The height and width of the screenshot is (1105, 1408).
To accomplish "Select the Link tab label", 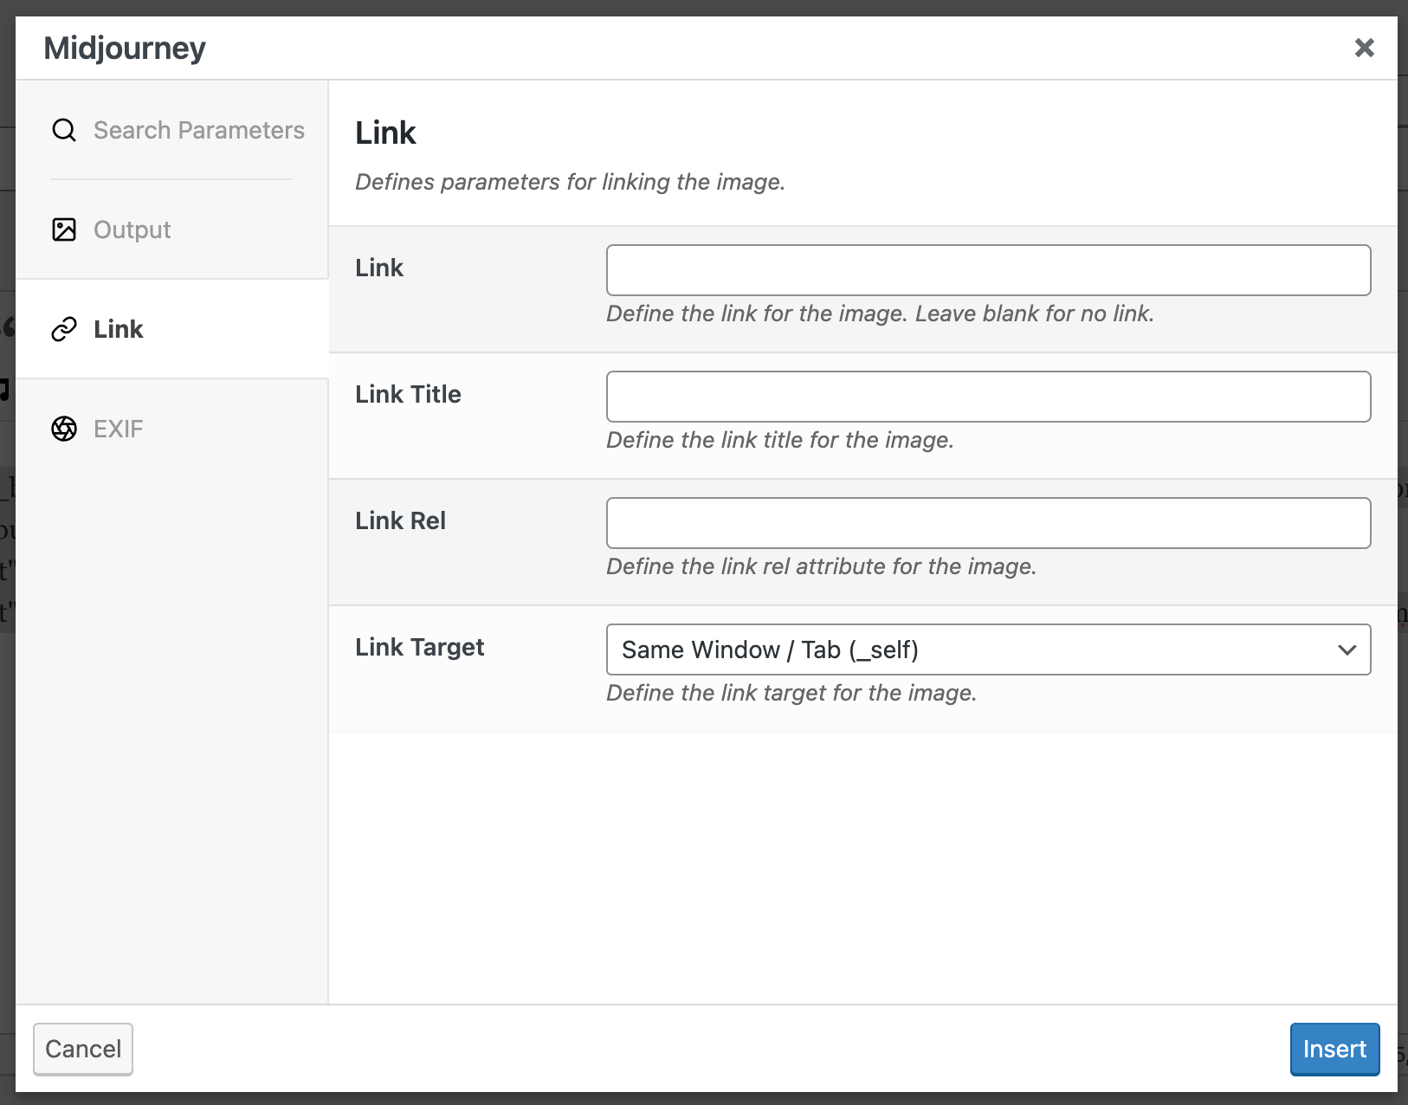I will pyautogui.click(x=118, y=329).
